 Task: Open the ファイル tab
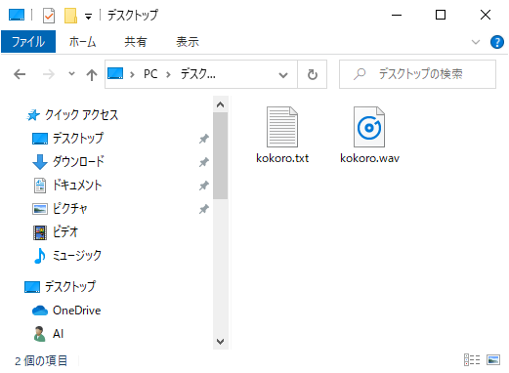(x=28, y=42)
